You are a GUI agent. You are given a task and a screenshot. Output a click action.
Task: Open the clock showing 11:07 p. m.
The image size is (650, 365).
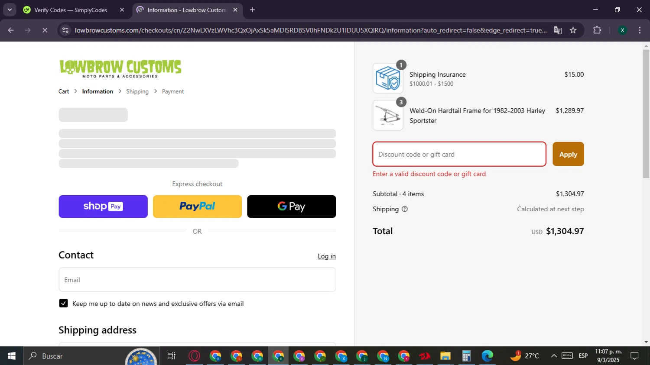point(608,356)
